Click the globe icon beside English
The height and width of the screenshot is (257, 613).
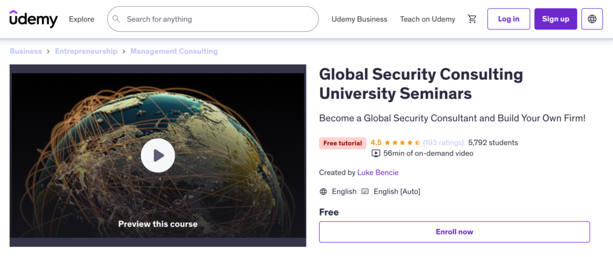pos(323,192)
